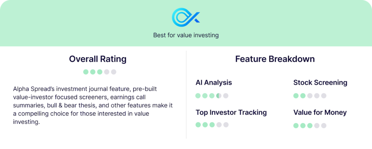Click the Feature Breakdown heading
372x149 pixels.
275,59
